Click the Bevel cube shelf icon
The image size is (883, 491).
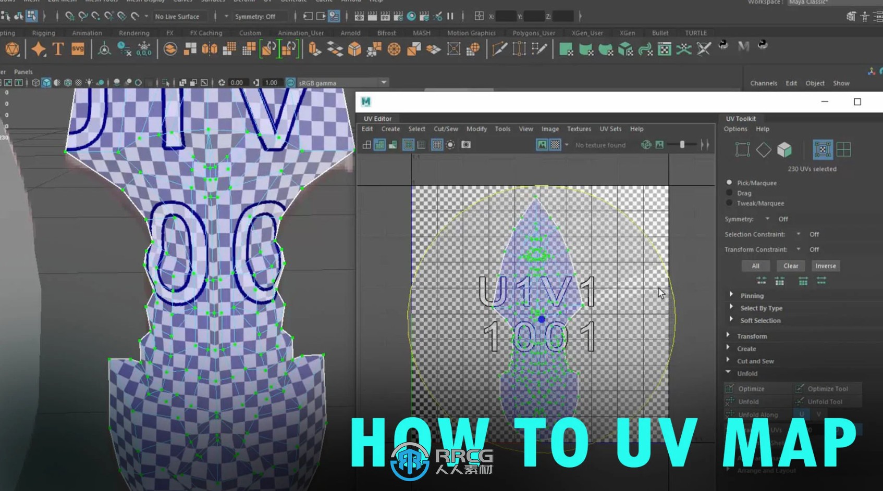pos(354,49)
